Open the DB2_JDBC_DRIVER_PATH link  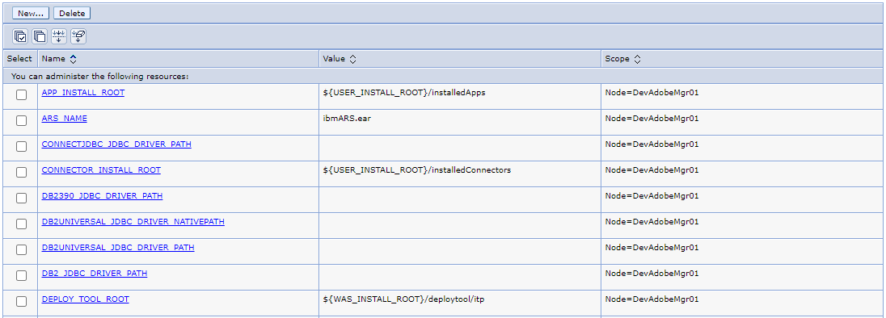95,273
